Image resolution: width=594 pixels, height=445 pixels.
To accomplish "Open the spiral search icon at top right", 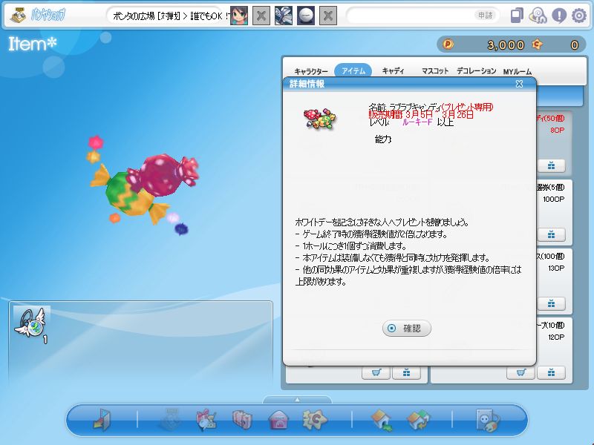I will coord(538,16).
